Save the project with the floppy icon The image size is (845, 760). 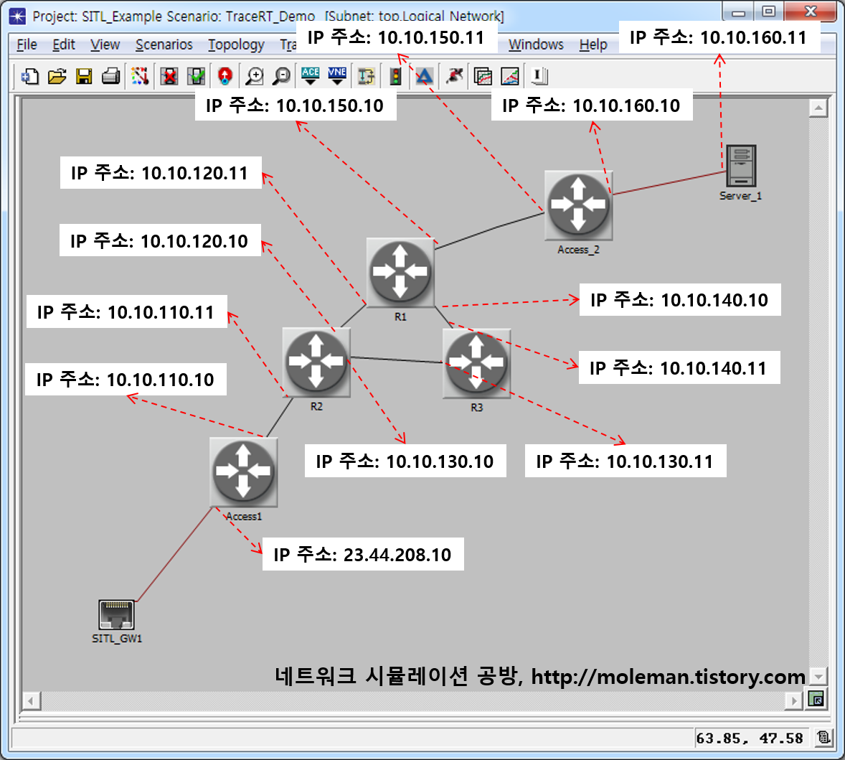[x=84, y=77]
